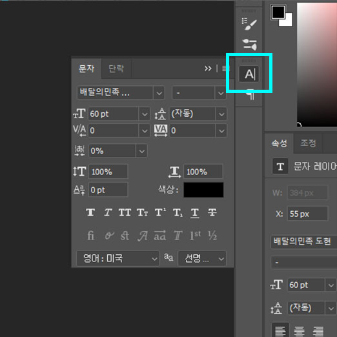Enable titling alternates T button
This screenshot has height=337, width=337.
pyautogui.click(x=178, y=236)
